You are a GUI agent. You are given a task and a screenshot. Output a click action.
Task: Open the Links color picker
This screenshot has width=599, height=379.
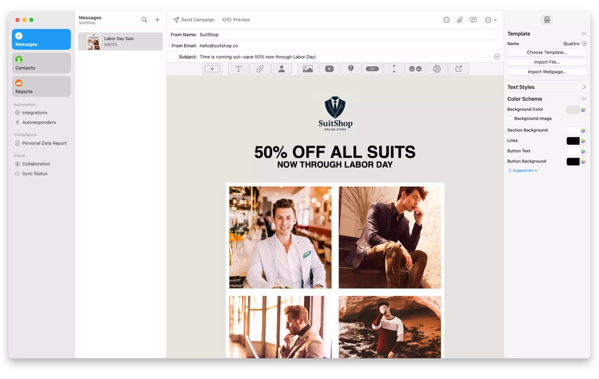583,140
